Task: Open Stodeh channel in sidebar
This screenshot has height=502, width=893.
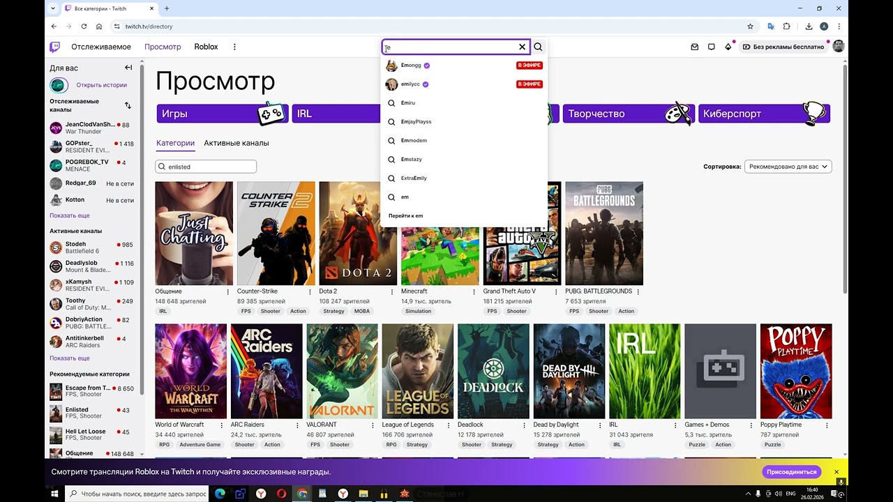Action: 90,248
